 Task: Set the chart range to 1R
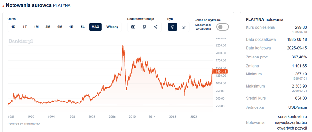(71, 27)
